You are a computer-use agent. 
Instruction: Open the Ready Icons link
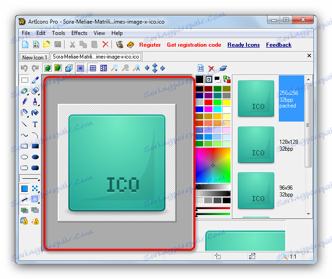243,45
